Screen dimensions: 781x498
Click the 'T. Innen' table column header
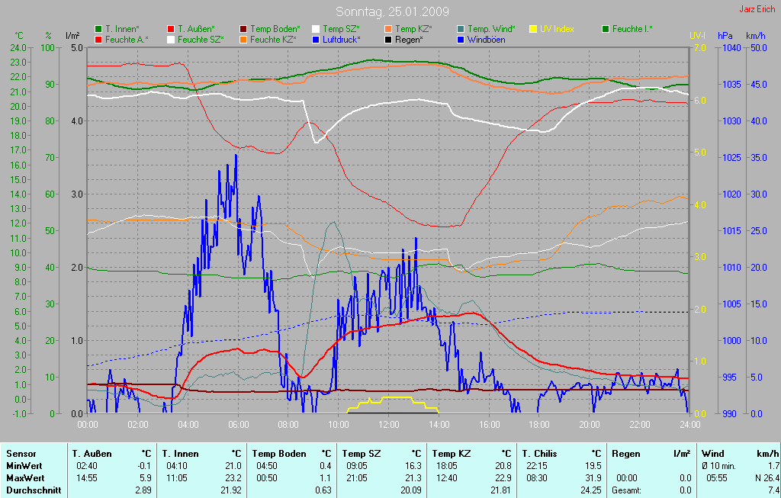(x=180, y=455)
